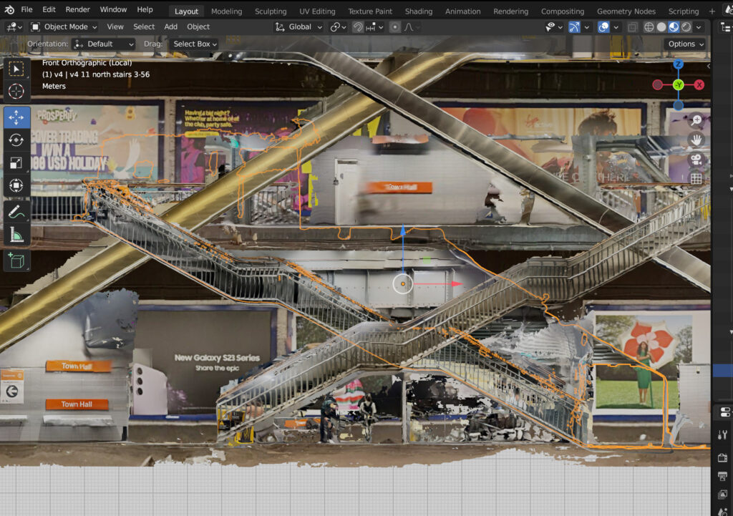
Task: Click the zoom view gizmo button
Action: point(696,120)
